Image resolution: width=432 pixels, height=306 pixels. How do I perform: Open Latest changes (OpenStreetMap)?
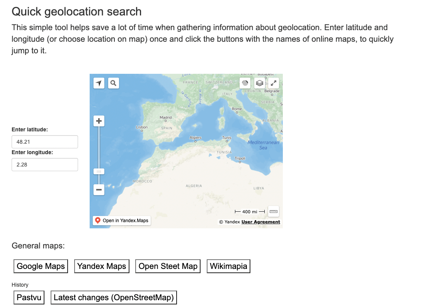(x=114, y=297)
